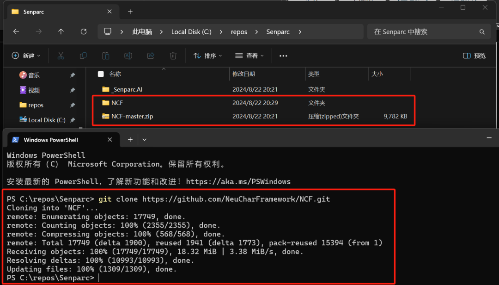Tick the select-all checkbox beside 名称
The image size is (499, 285).
coord(101,74)
